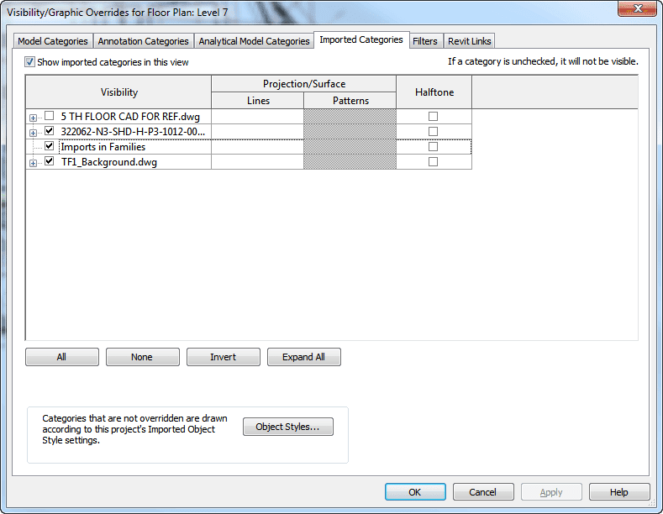Screen dimensions: 663x514
Task: Open Object Styles settings
Action: coord(287,427)
